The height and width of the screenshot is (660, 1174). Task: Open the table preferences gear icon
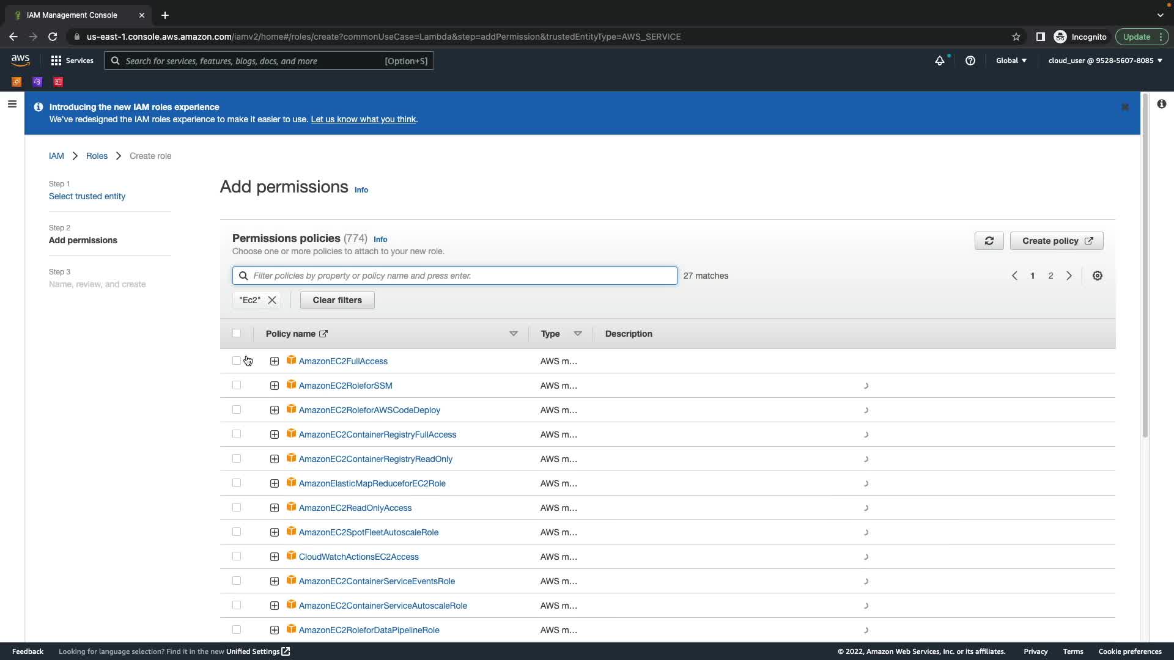click(x=1098, y=276)
